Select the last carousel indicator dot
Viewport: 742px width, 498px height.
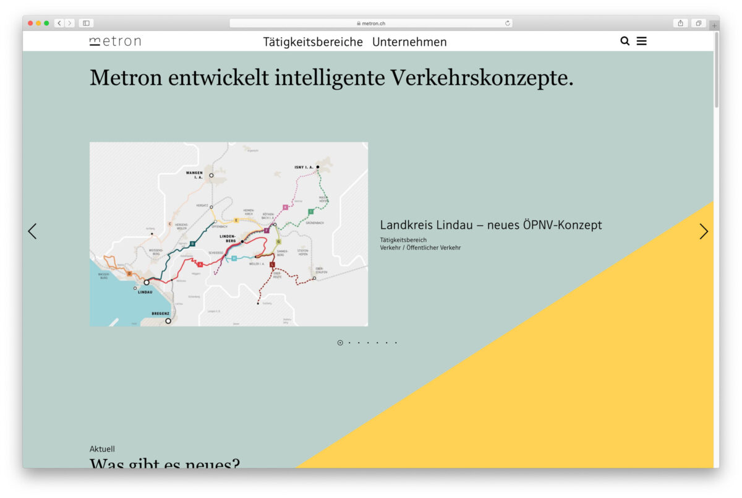[396, 343]
